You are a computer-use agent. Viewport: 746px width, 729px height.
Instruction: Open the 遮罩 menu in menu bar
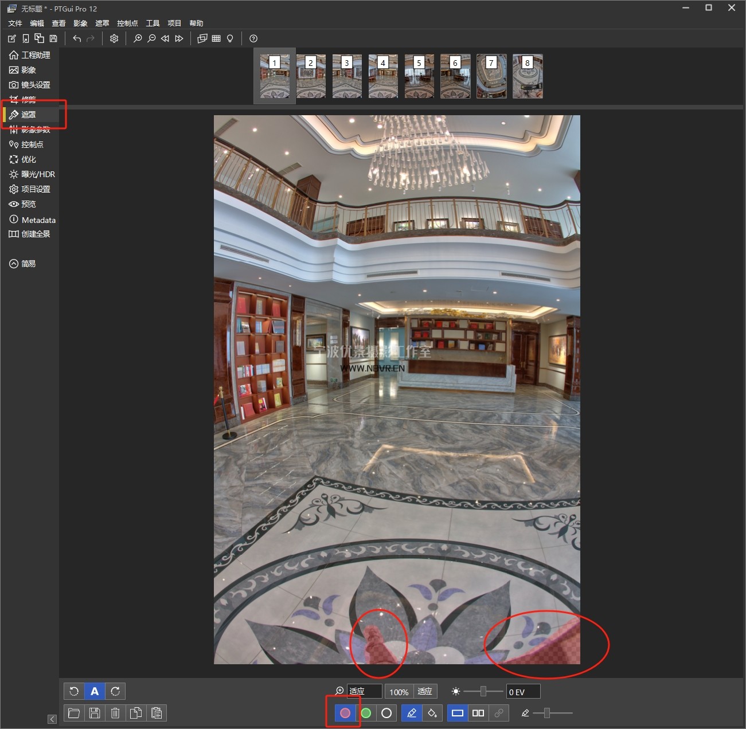pos(102,23)
